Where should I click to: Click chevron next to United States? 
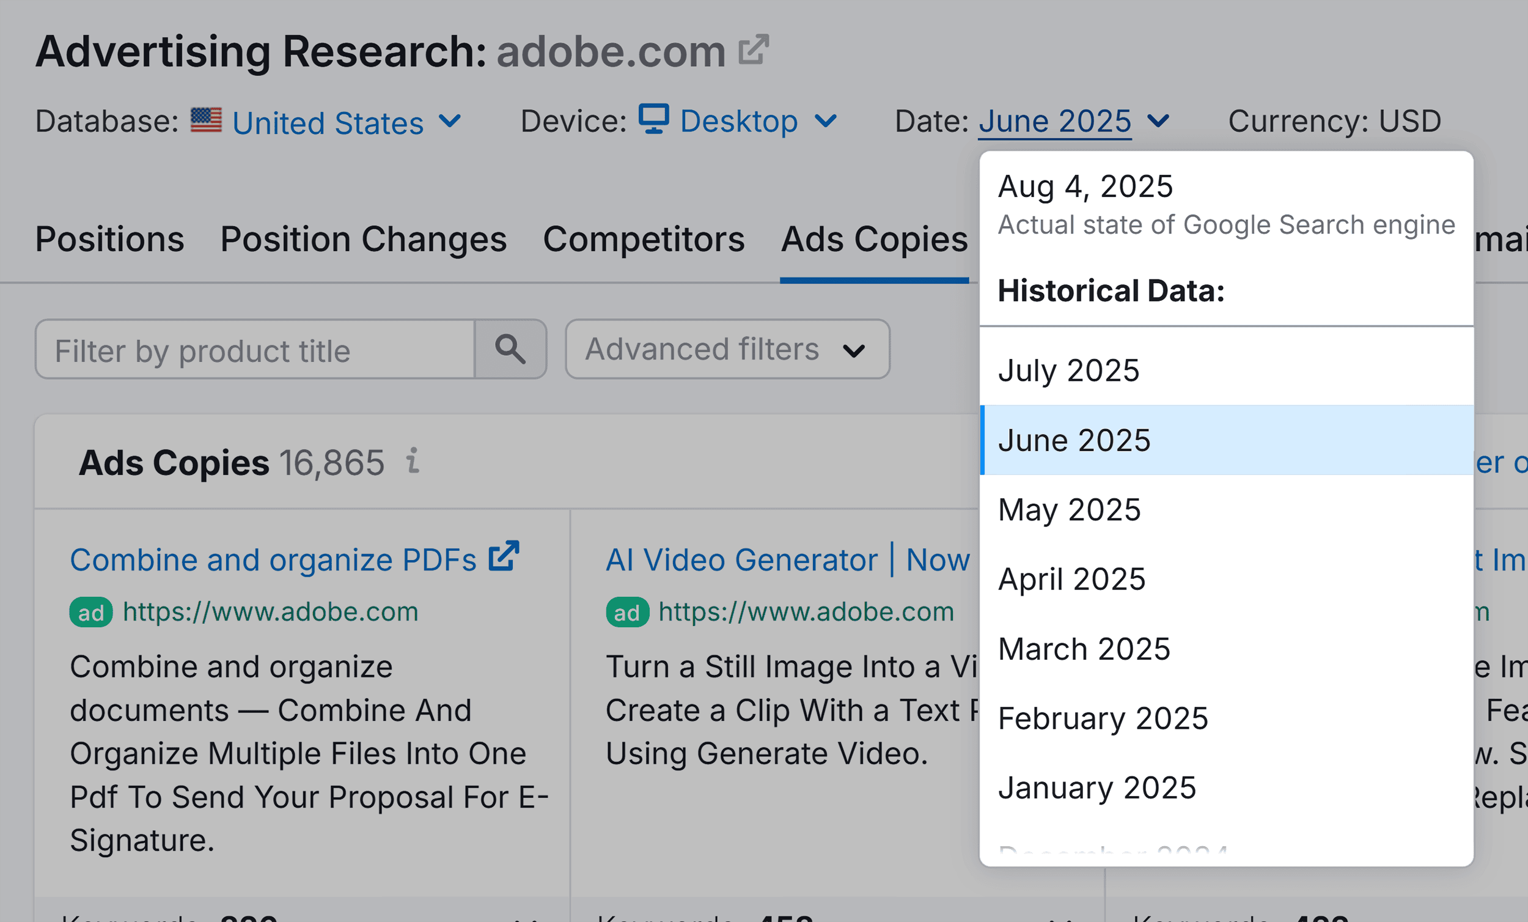[x=450, y=120]
